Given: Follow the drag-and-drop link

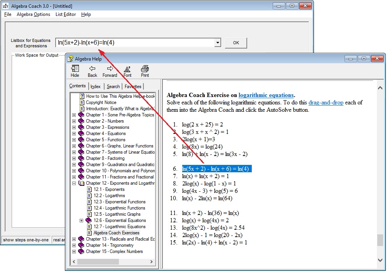Looking at the screenshot, I should 326,102.
